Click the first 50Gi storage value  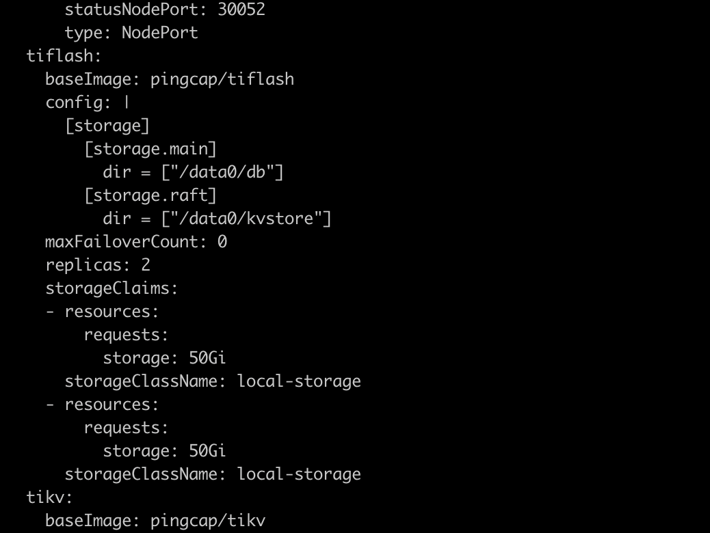[208, 358]
